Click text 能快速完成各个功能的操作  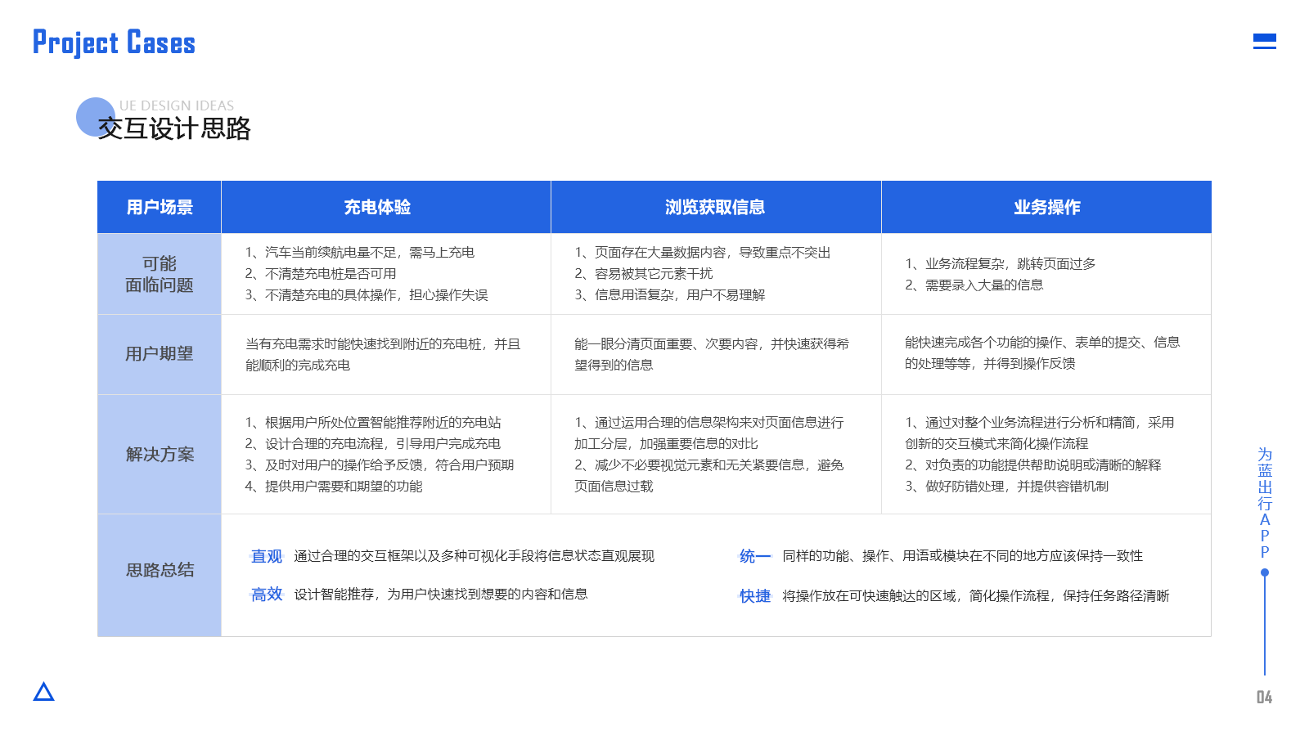pos(983,343)
